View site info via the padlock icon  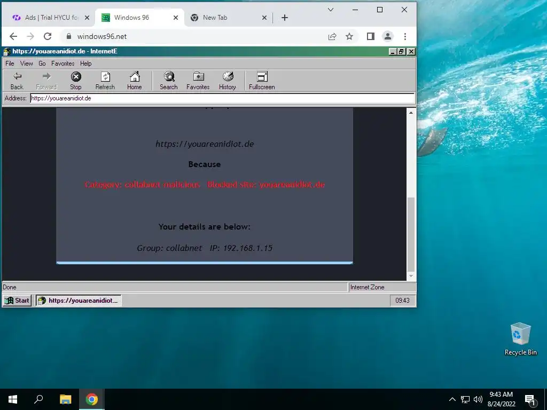(x=69, y=36)
